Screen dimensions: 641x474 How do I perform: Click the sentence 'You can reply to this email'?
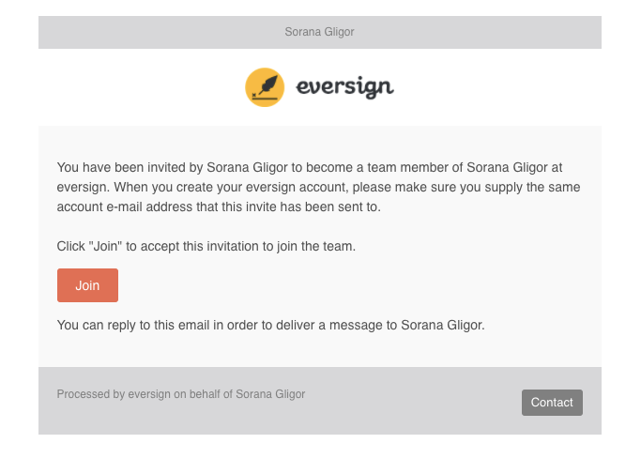coord(133,325)
